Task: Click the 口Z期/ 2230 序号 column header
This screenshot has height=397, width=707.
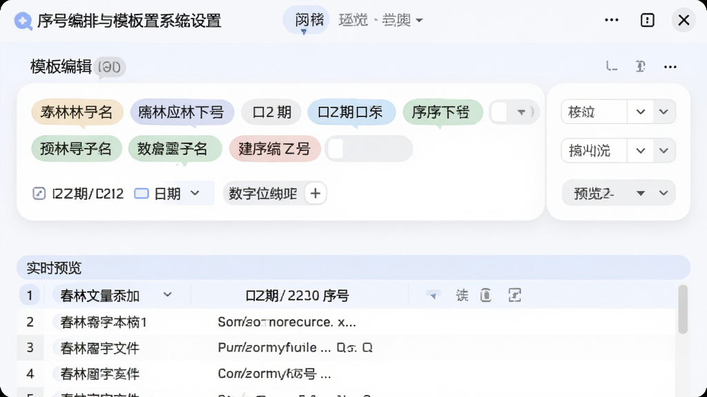Action: 298,296
